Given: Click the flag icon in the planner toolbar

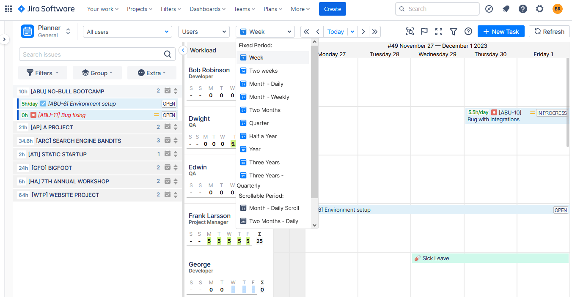Looking at the screenshot, I should click(x=424, y=31).
